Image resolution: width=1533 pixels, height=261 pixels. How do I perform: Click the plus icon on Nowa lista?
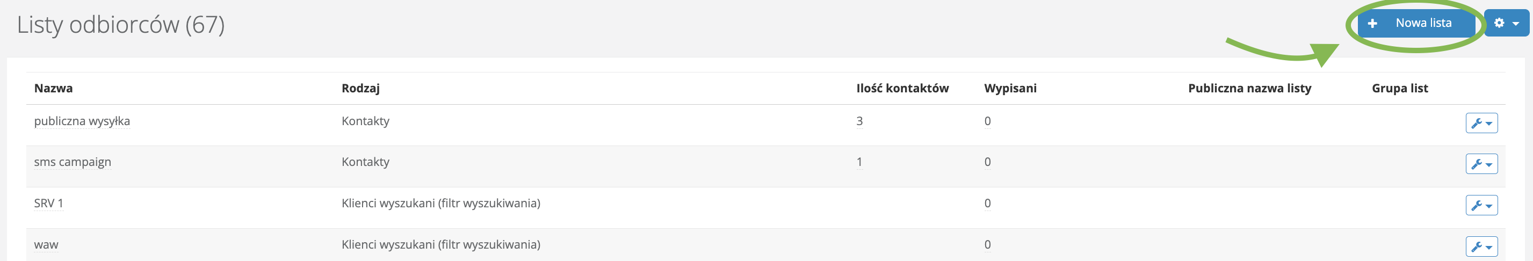(1372, 24)
